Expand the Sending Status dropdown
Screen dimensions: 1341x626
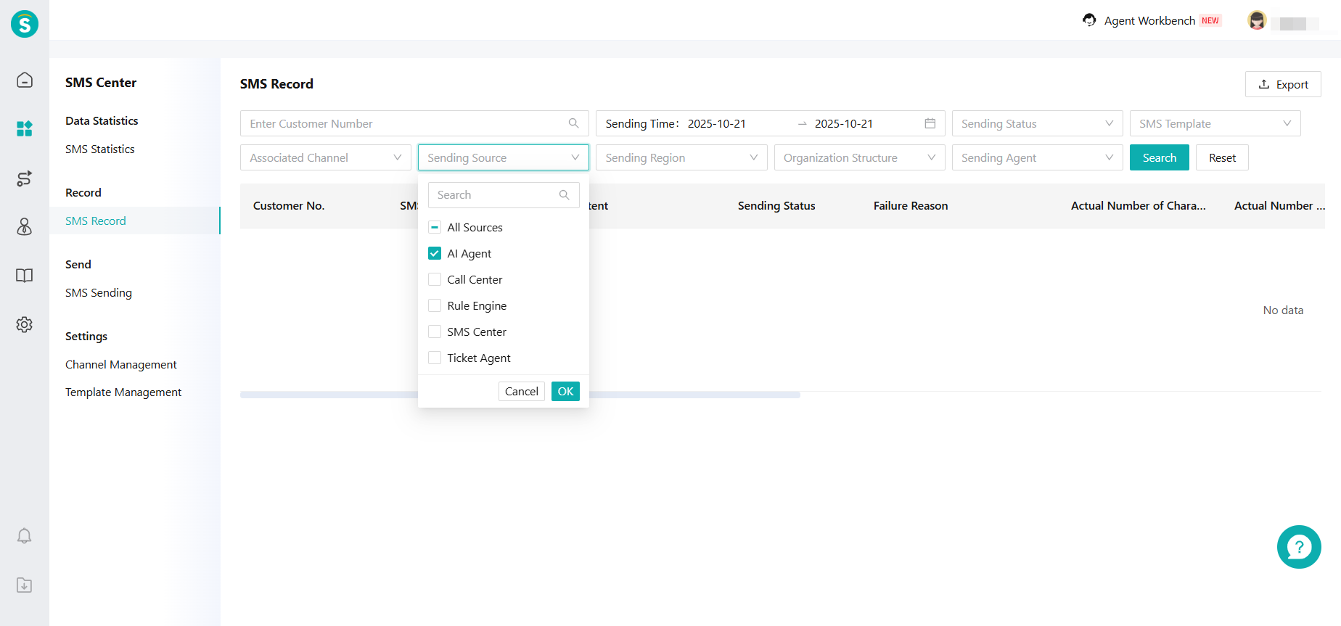(x=1036, y=123)
